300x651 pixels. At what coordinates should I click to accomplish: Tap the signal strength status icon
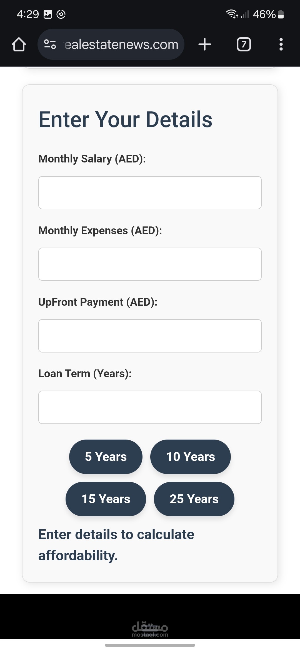245,14
